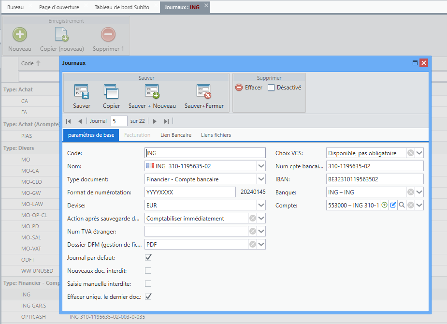The image size is (447, 324).
Task: Click the Sauver save icon
Action: coord(82,91)
